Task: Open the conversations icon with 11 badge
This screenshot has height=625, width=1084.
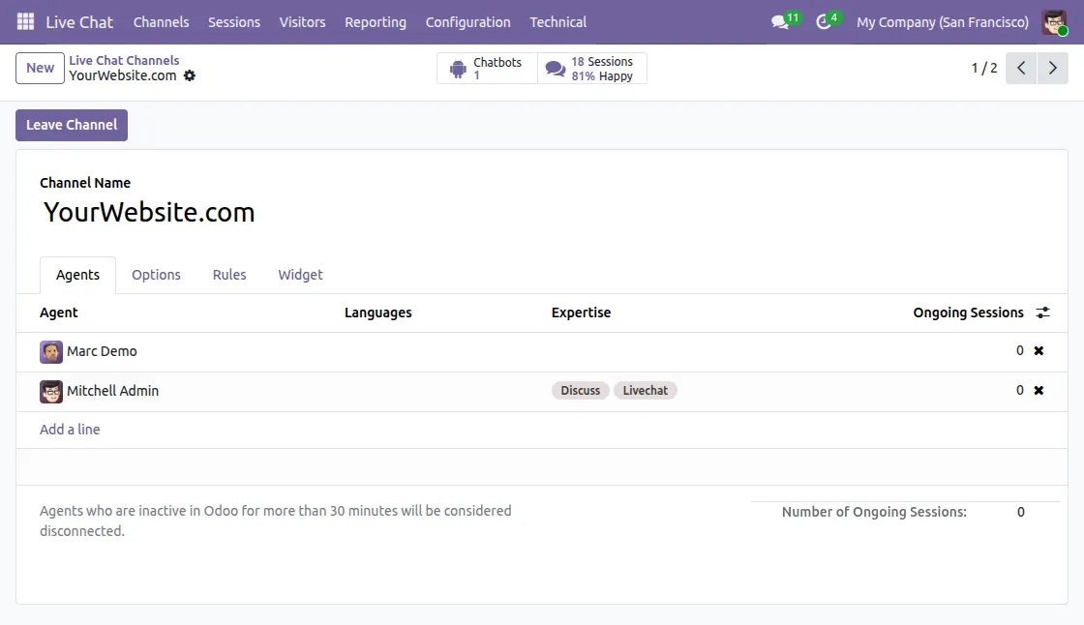Action: click(x=785, y=21)
